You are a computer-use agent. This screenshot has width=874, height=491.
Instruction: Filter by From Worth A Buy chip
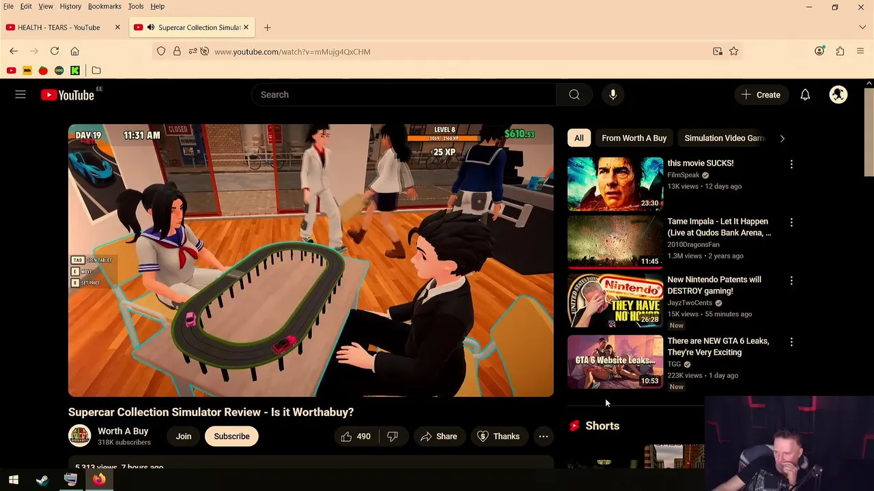tap(634, 138)
